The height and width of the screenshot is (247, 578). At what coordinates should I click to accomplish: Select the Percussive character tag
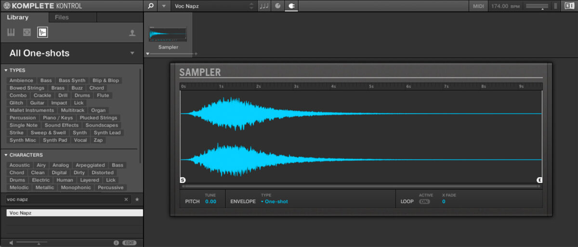[x=110, y=187]
